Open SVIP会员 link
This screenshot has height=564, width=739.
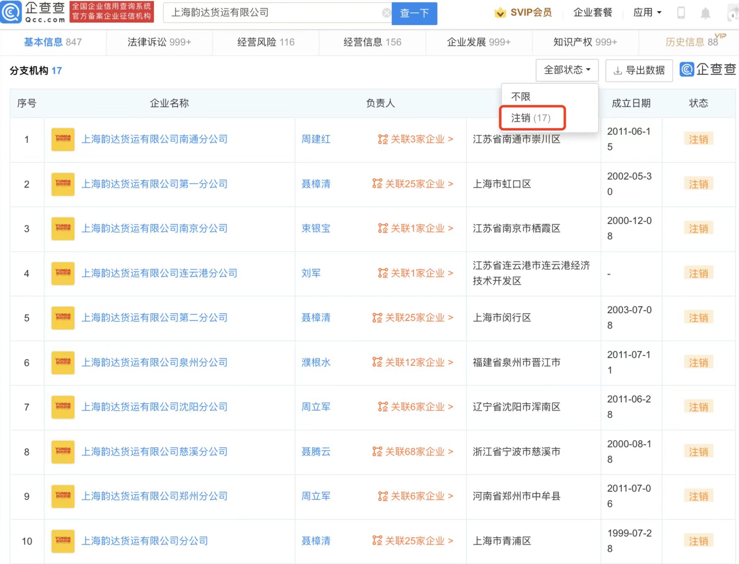pos(531,13)
